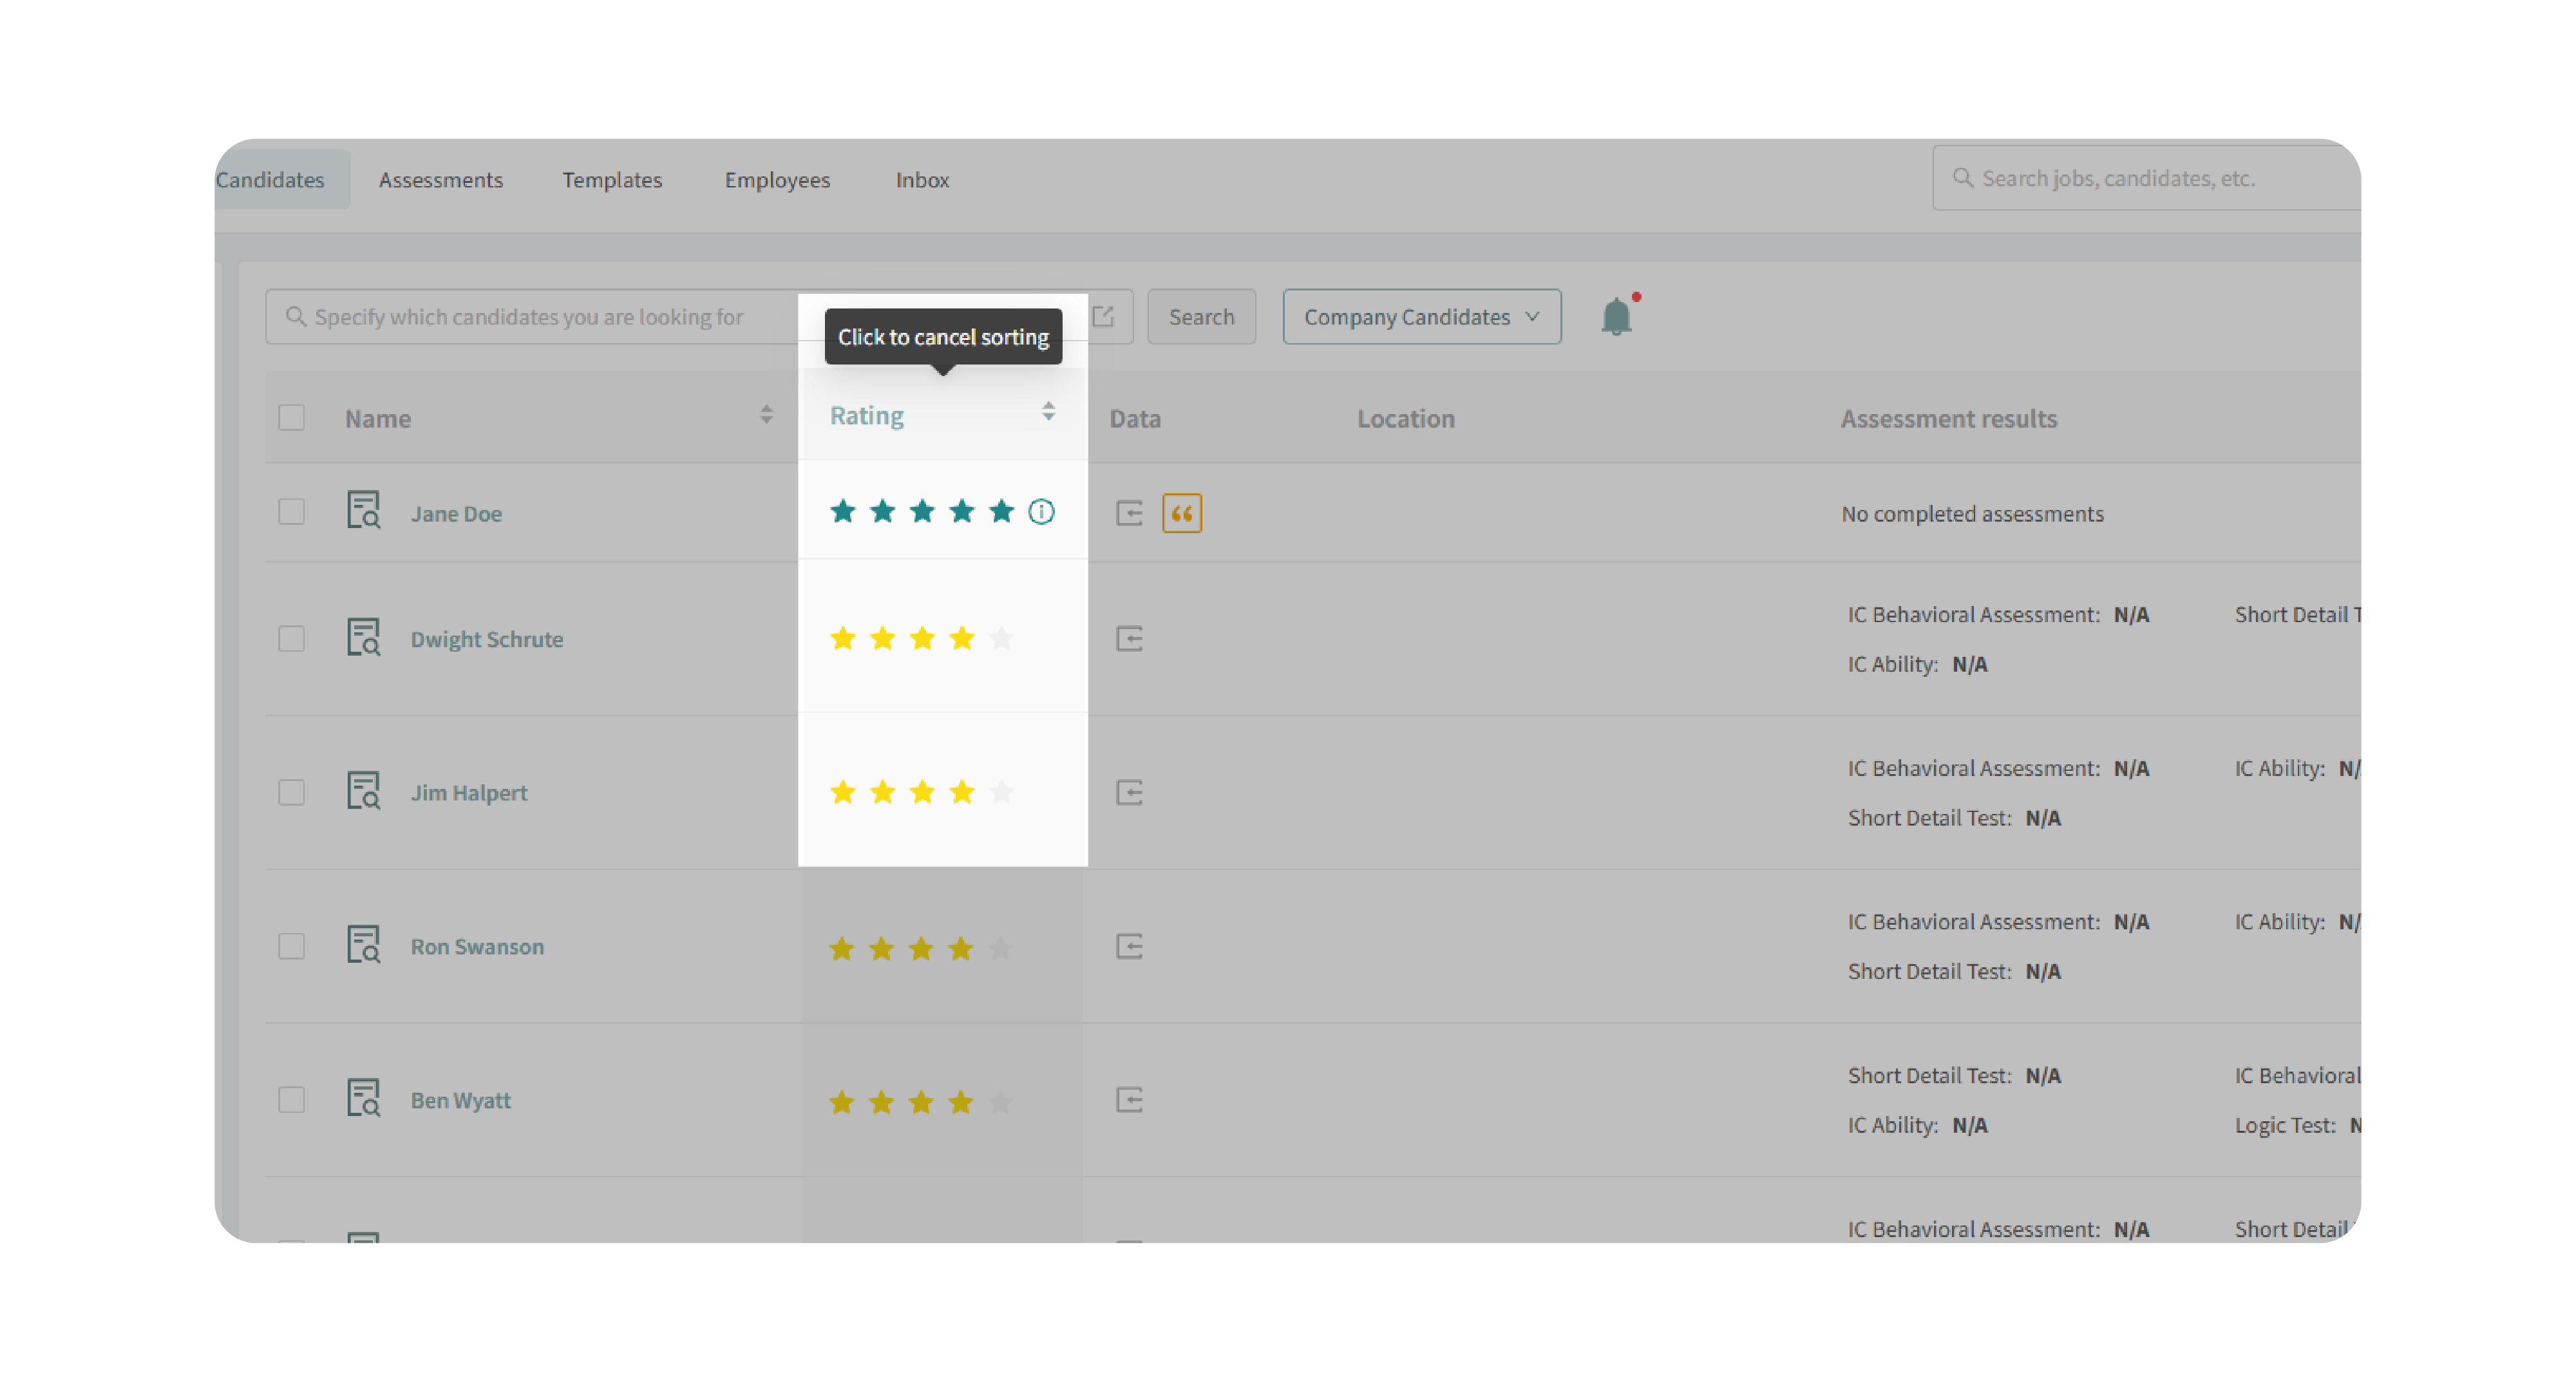Check the box next to Jane Doe

tap(291, 512)
